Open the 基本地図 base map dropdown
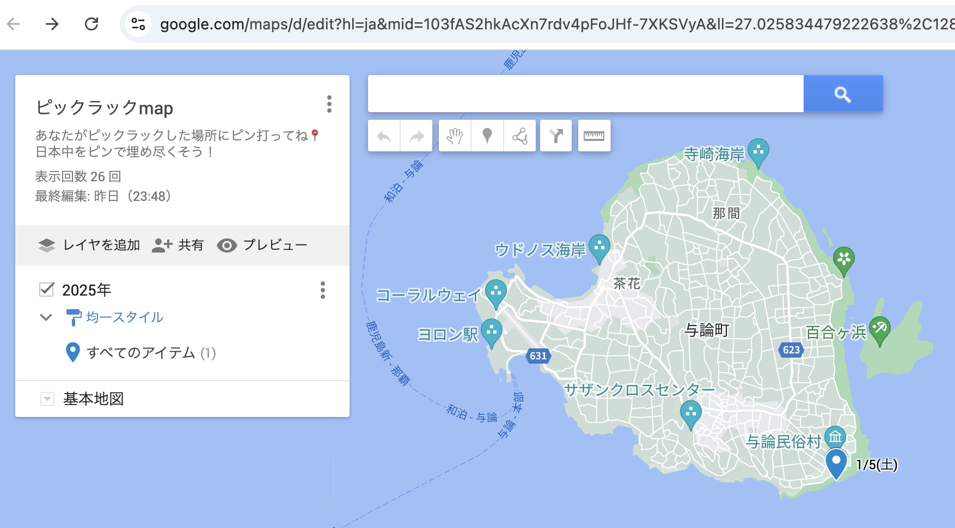The width and height of the screenshot is (955, 528). [x=47, y=399]
